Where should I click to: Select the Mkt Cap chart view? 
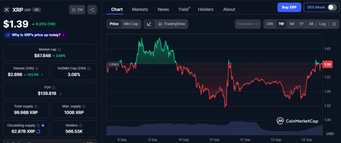[131, 24]
